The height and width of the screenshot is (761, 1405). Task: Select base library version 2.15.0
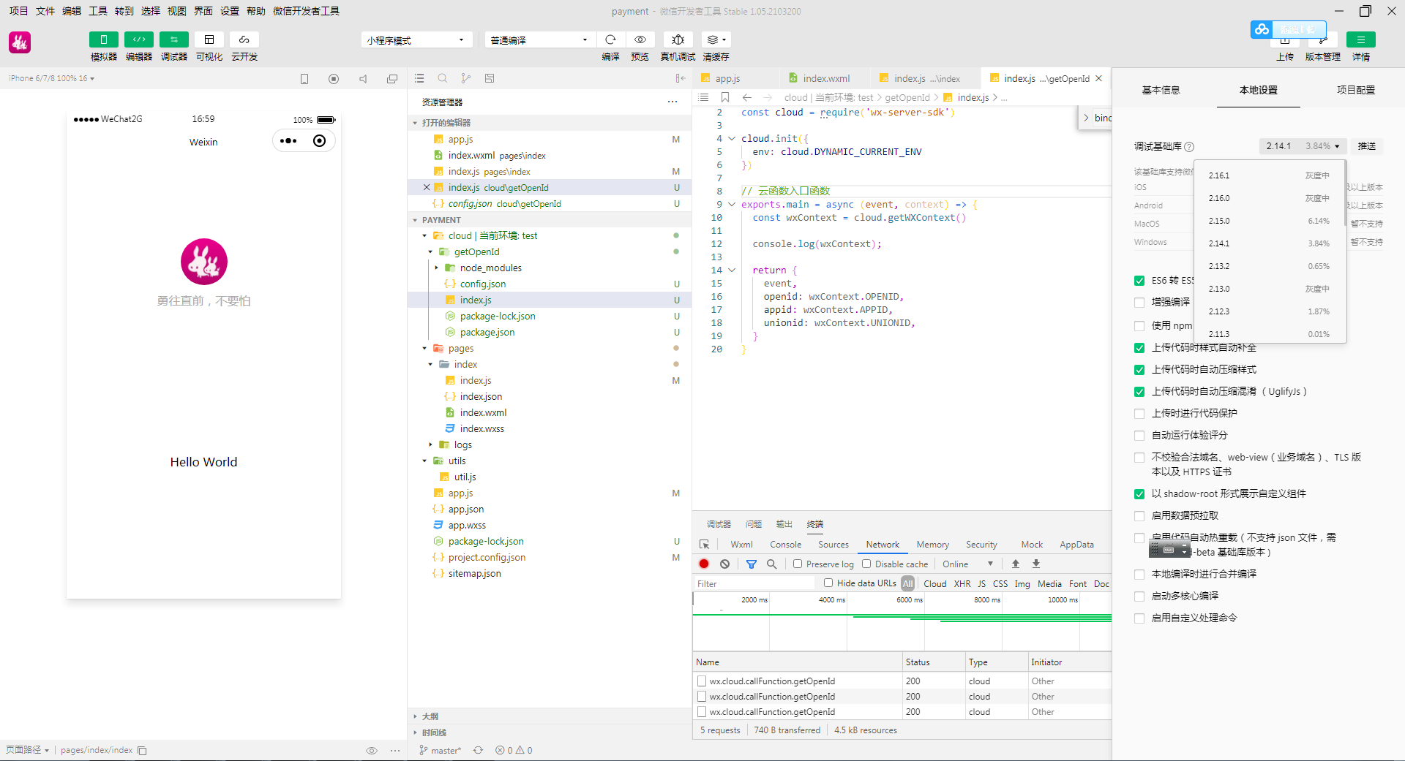pyautogui.click(x=1270, y=221)
